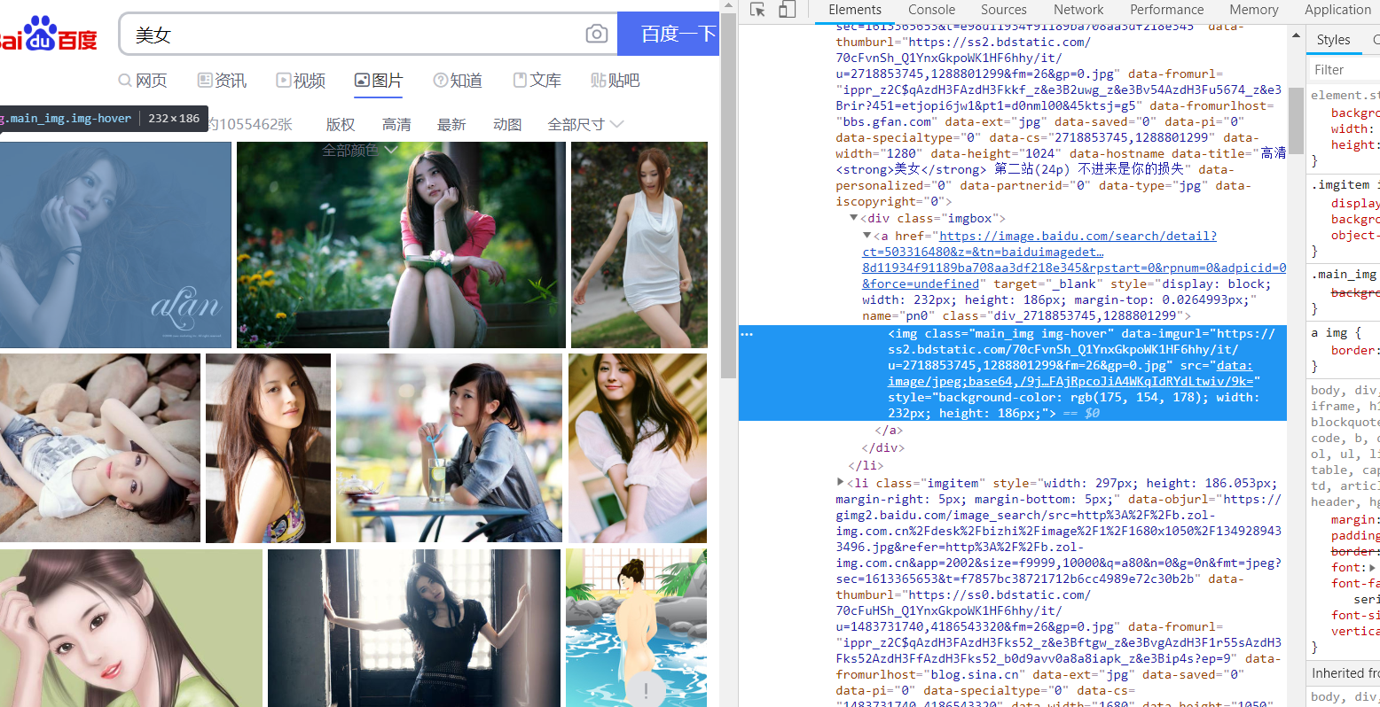The height and width of the screenshot is (707, 1380).
Task: Switch to the Application DevTools tab
Action: click(x=1337, y=10)
